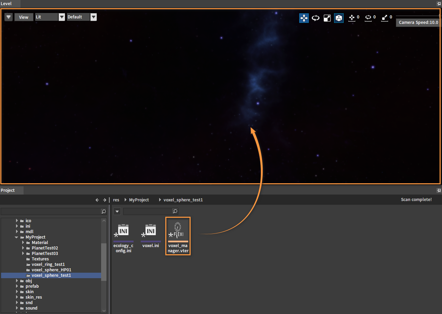This screenshot has height=314, width=442.
Task: Select the voxel_sphere_HP01 folder
Action: 51,270
